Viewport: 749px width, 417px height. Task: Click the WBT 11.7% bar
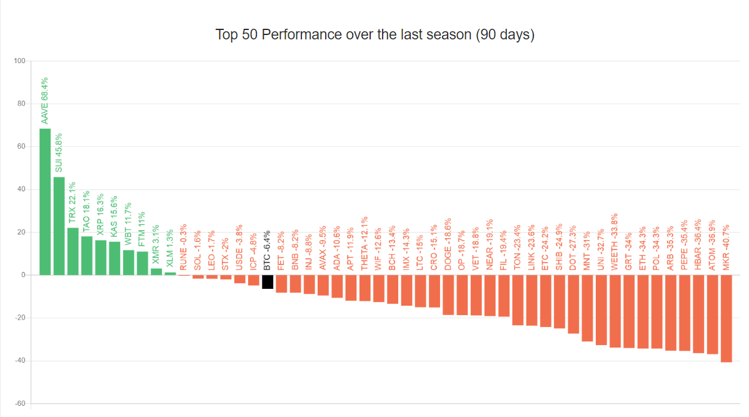(x=129, y=263)
